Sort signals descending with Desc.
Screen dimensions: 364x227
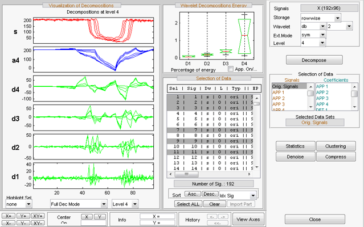(x=210, y=194)
